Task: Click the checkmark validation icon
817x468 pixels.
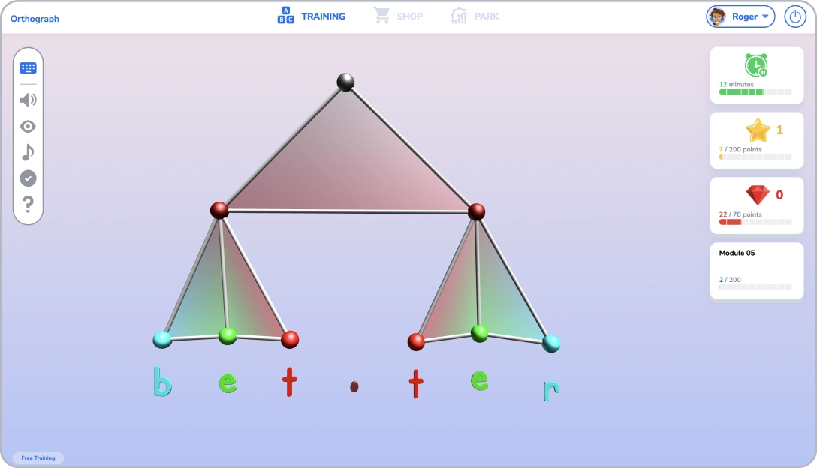Action: [x=28, y=178]
